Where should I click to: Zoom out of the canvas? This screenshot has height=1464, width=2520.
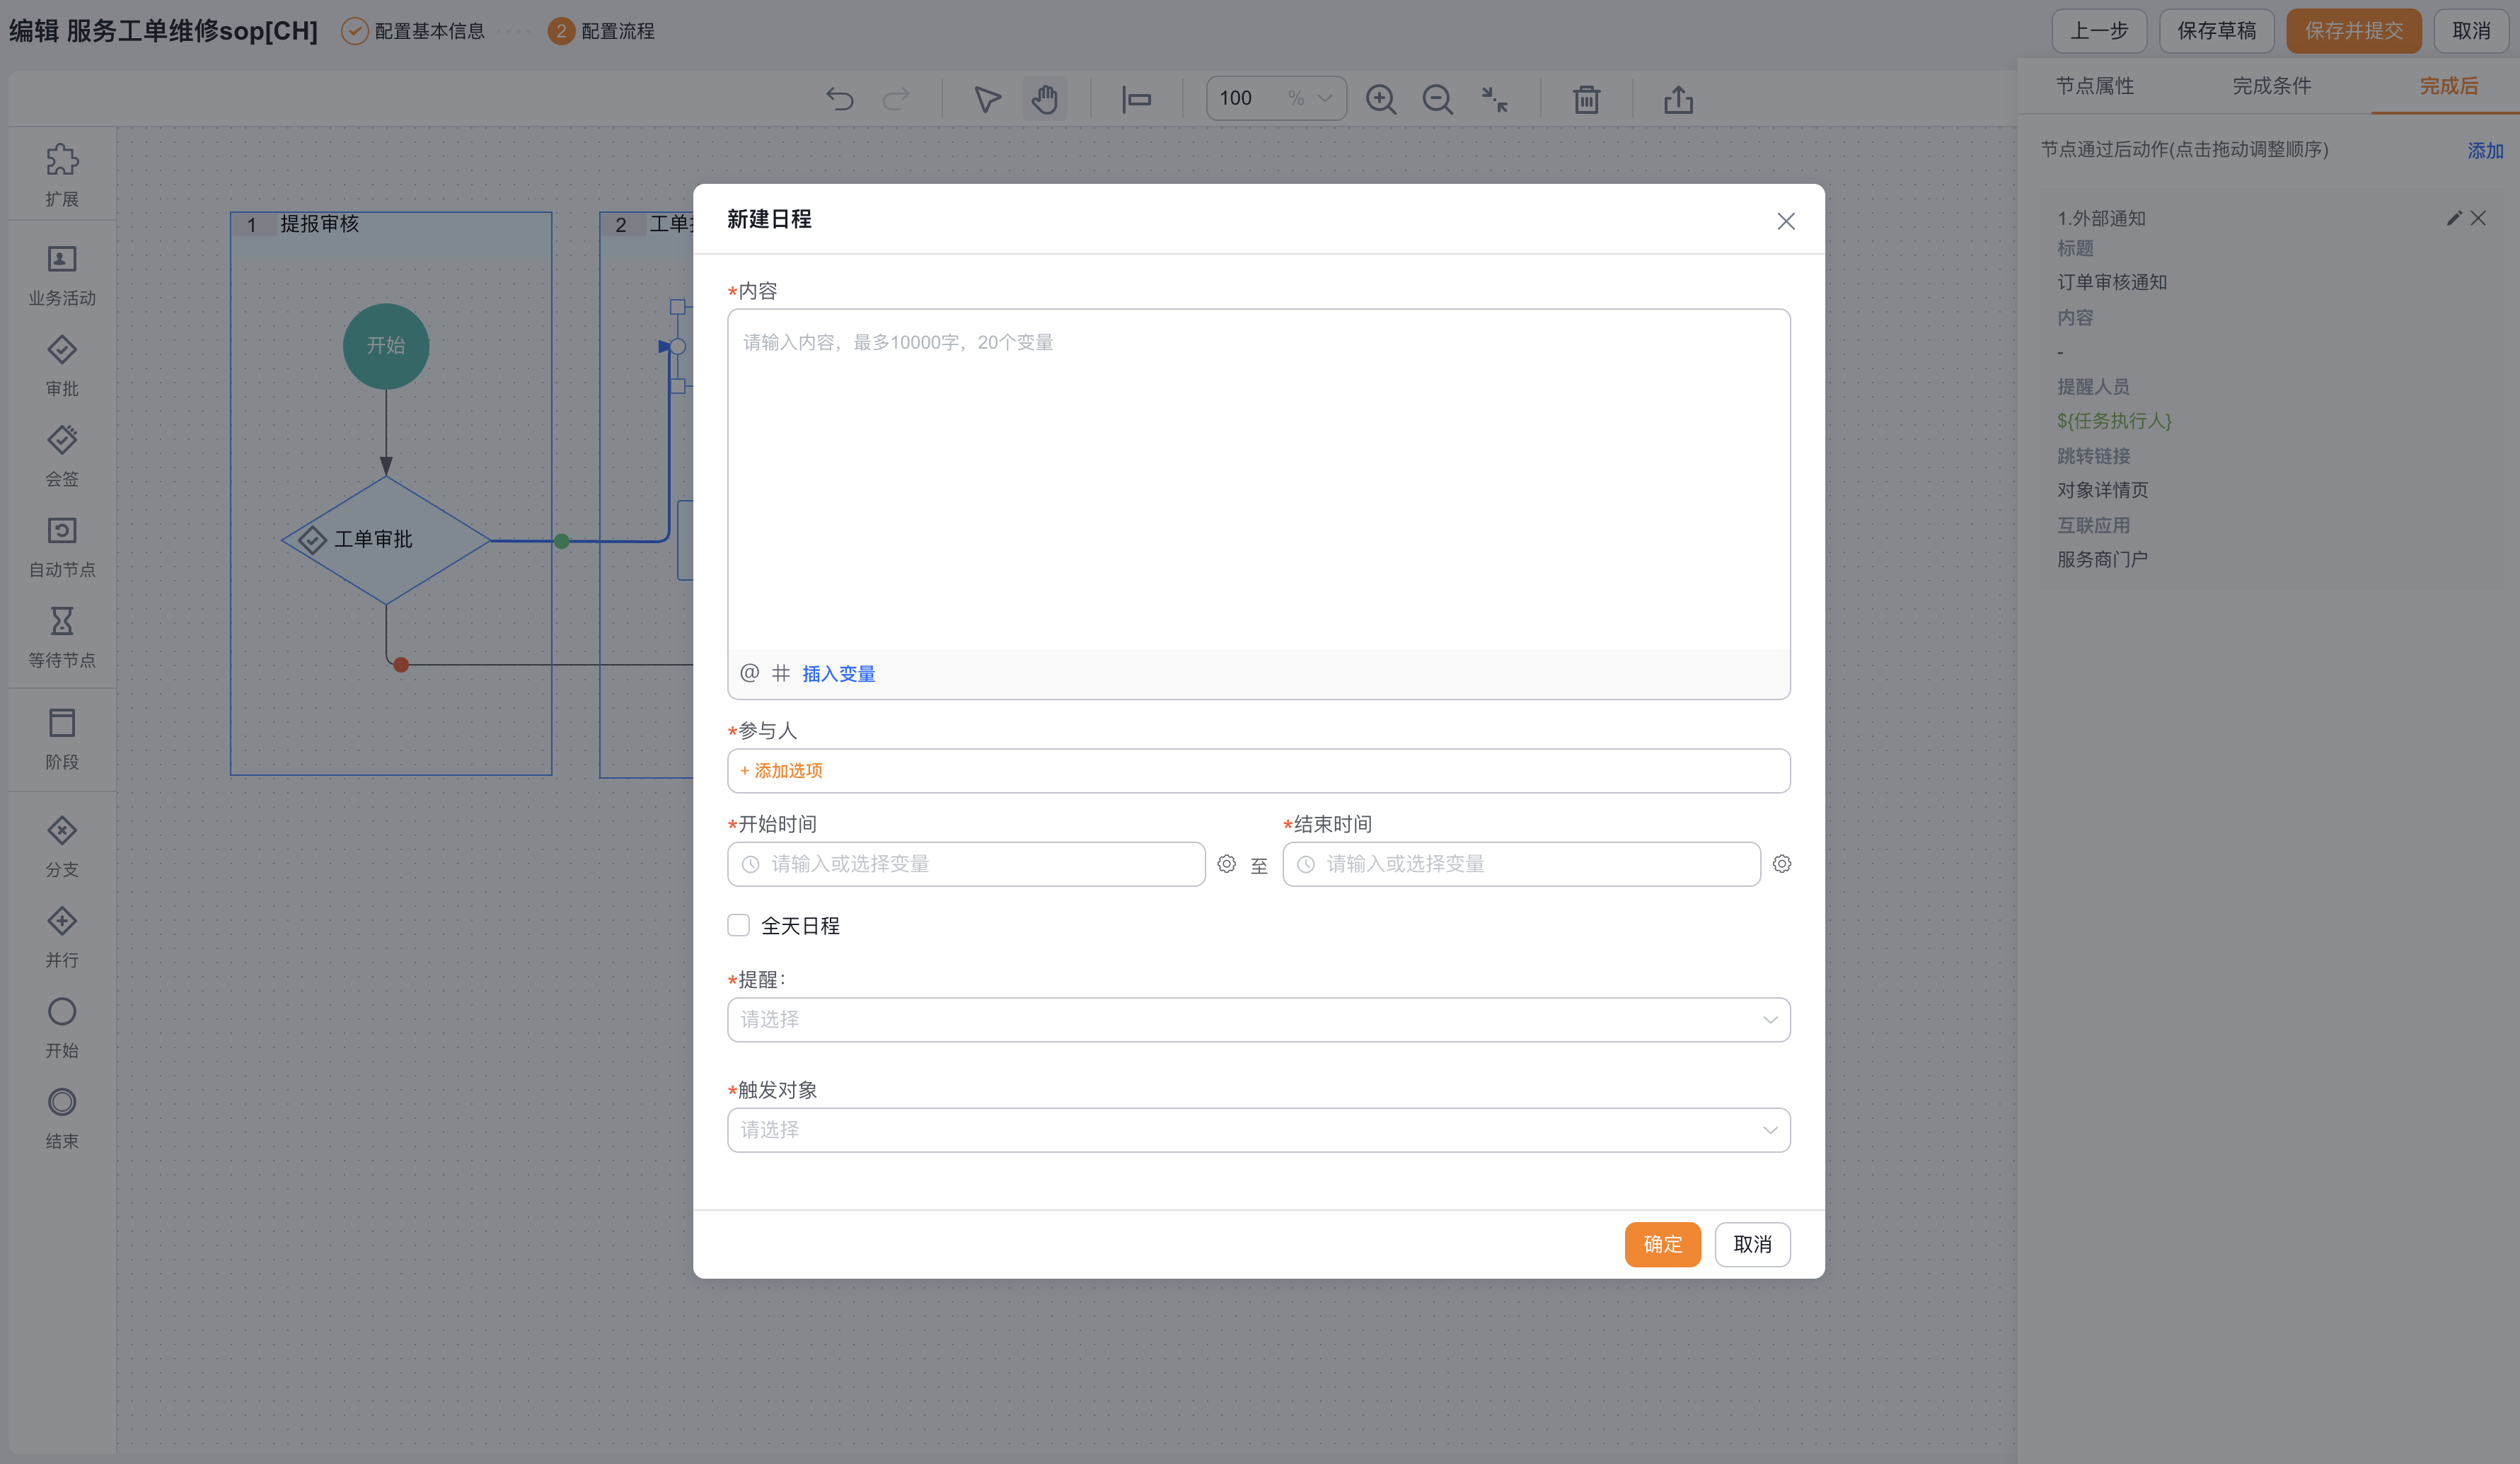(1438, 99)
